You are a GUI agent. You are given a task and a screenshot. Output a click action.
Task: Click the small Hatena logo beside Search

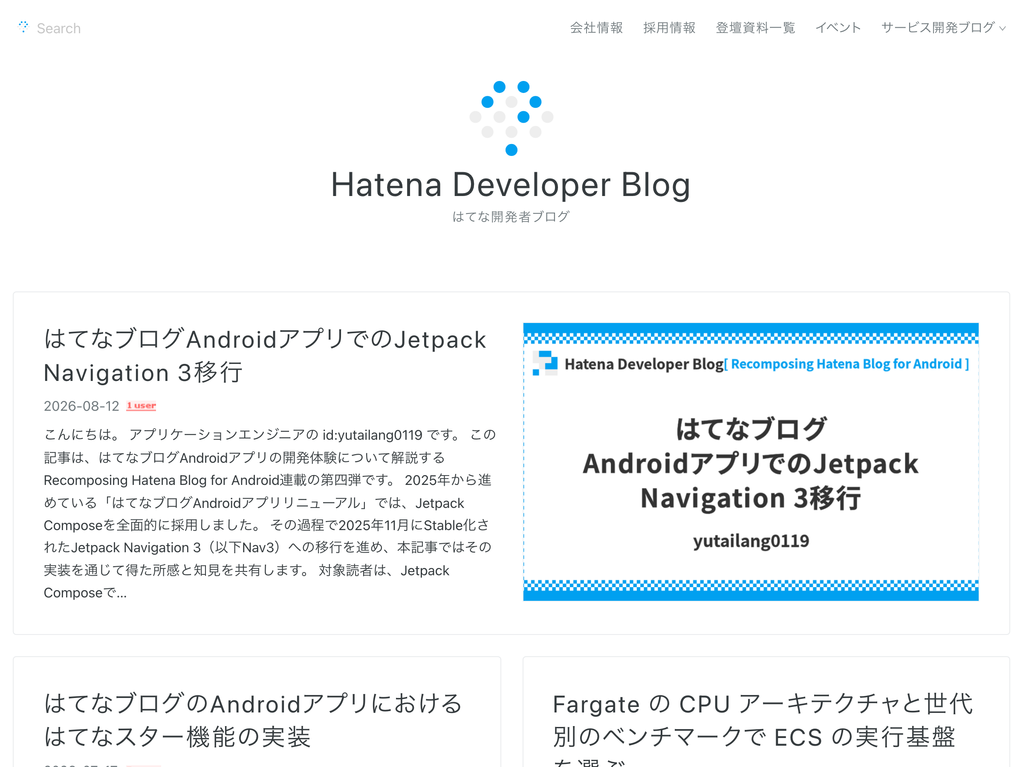23,27
